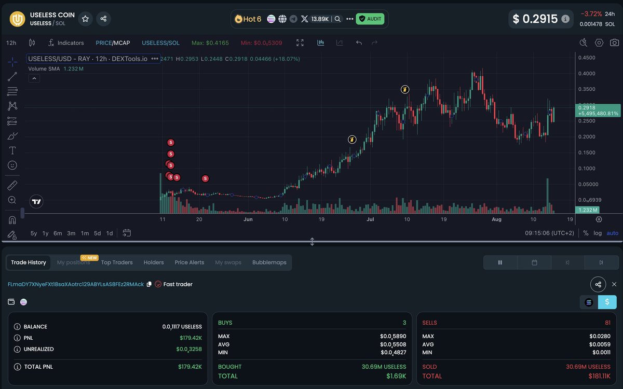Open the 12h interval selector
The height and width of the screenshot is (389, 623).
click(11, 43)
